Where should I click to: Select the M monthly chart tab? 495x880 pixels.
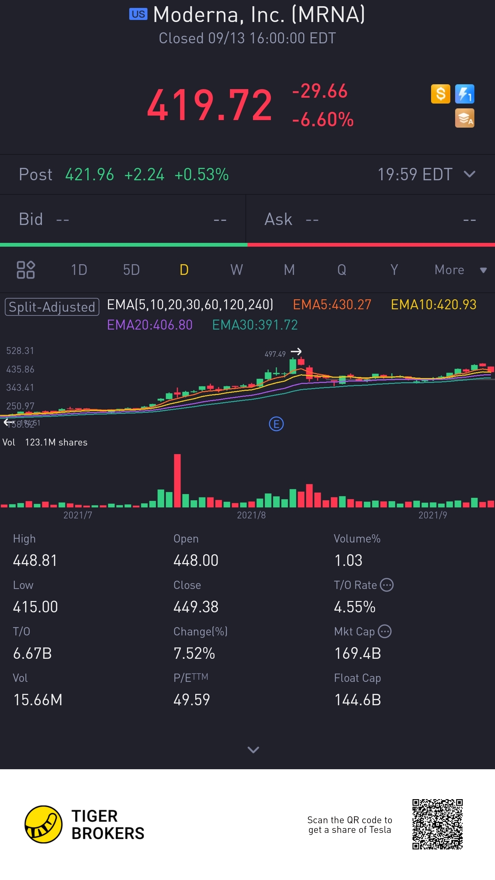tap(289, 270)
